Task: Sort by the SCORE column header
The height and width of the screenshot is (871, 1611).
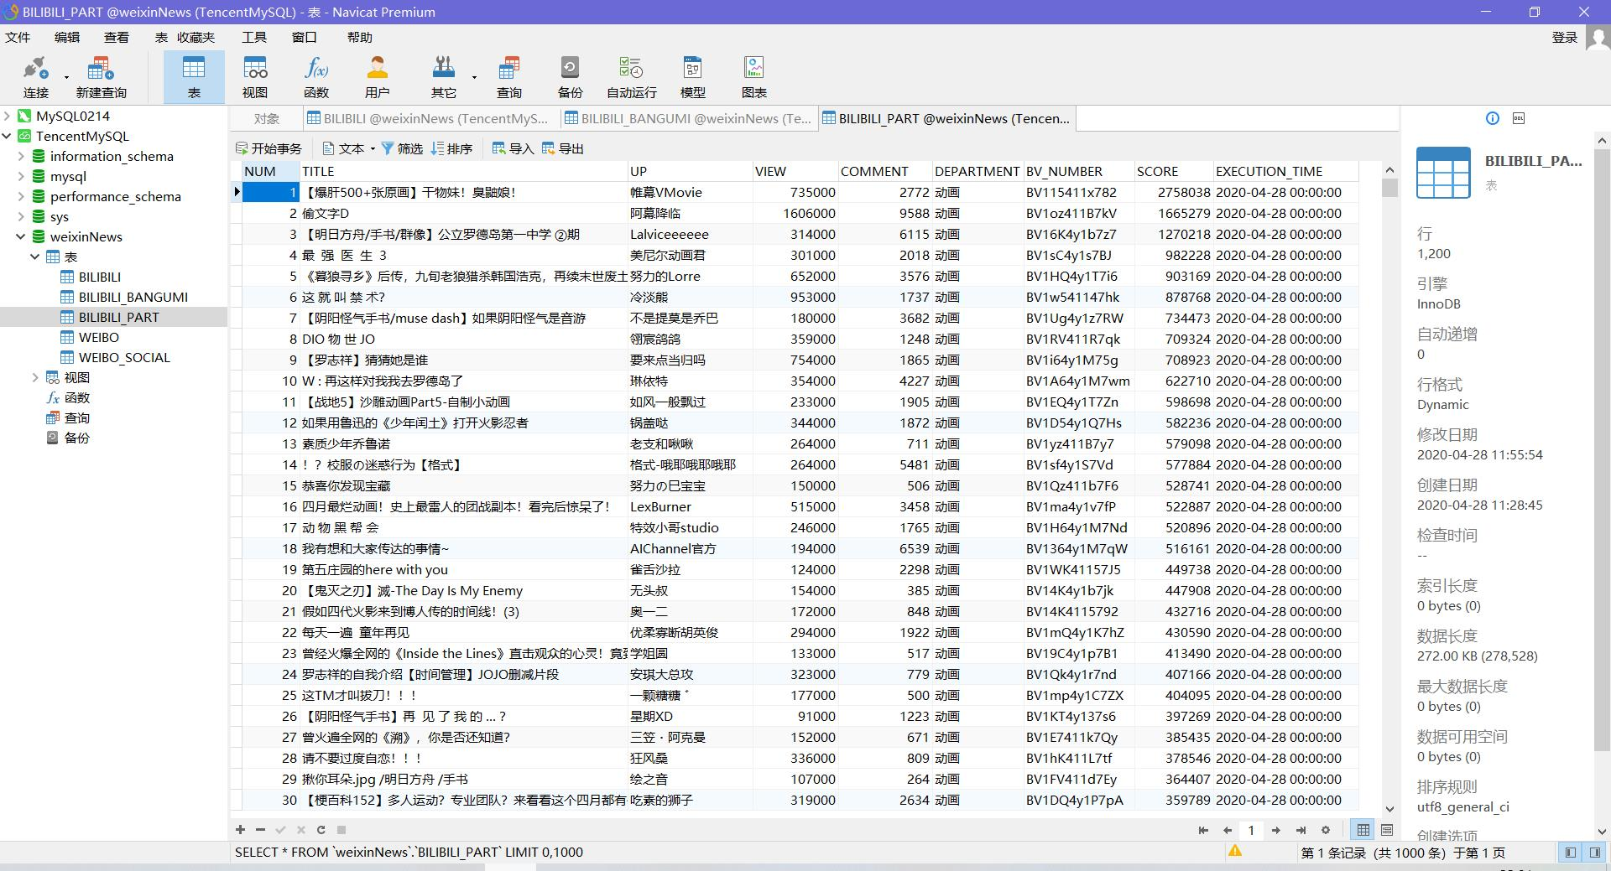Action: click(x=1174, y=171)
